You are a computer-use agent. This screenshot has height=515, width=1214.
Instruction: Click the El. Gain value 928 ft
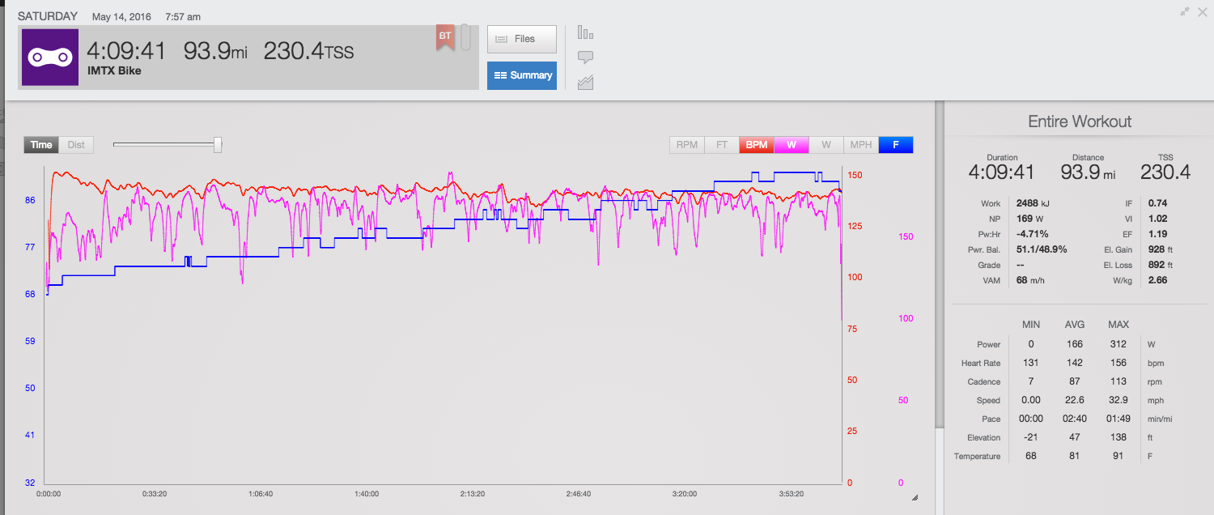point(1160,249)
